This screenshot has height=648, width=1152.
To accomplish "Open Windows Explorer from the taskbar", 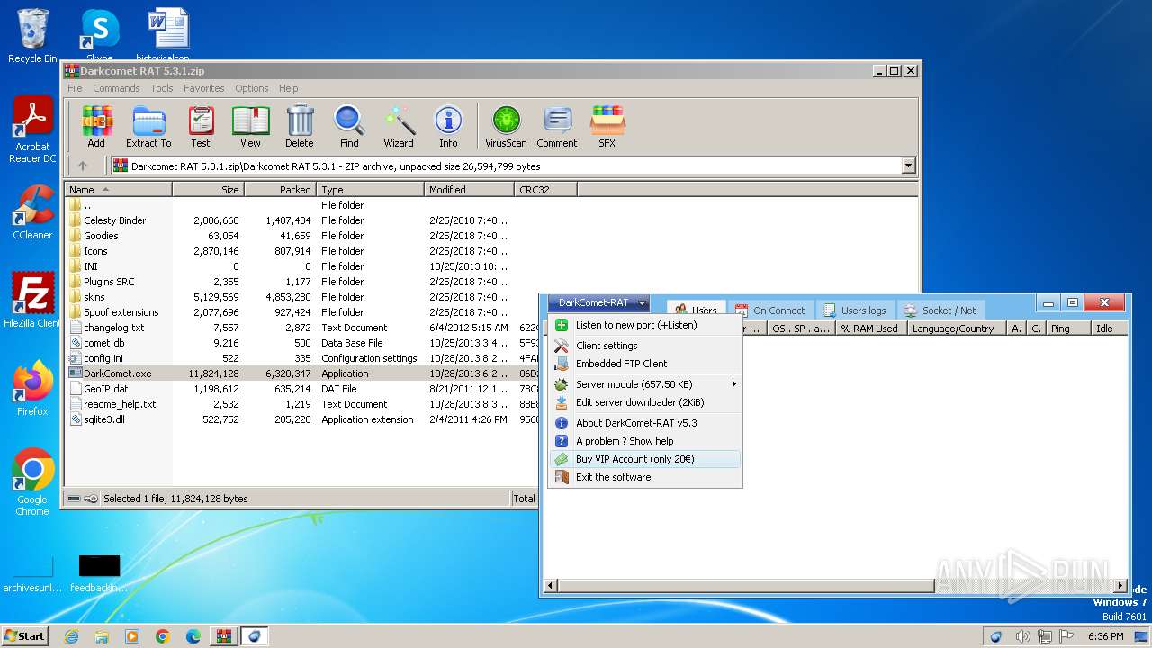I will (102, 636).
